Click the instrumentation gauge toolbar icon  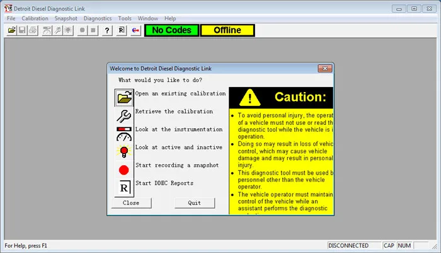[x=47, y=30]
